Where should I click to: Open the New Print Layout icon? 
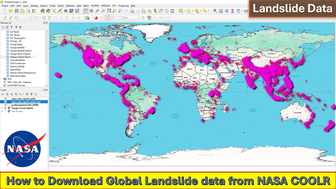[22, 11]
